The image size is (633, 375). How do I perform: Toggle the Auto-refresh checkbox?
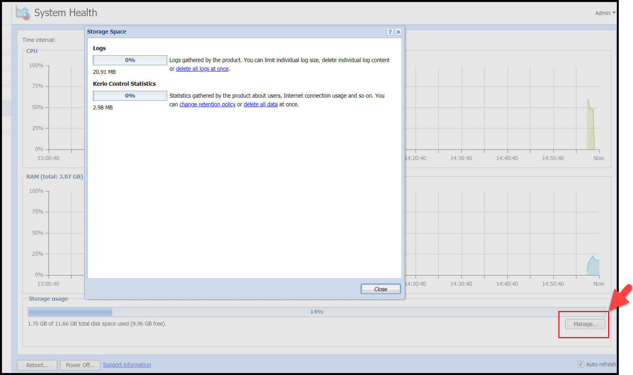(581, 364)
